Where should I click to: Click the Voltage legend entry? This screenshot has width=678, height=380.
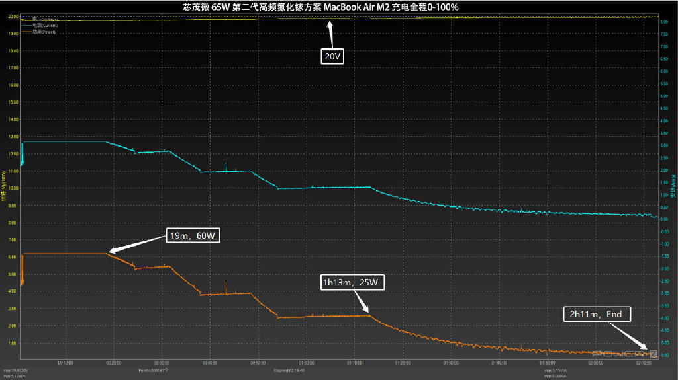click(45, 20)
